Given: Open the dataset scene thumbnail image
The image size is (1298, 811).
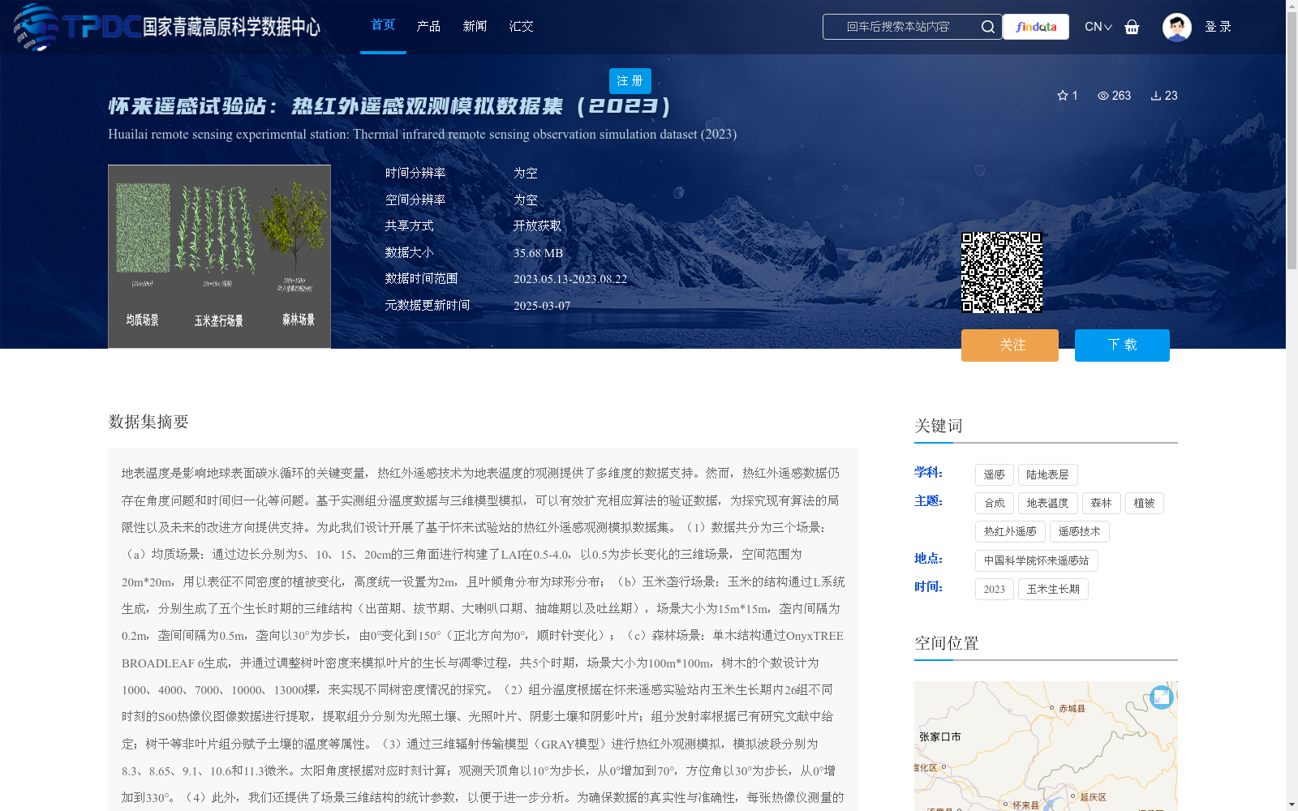Looking at the screenshot, I should 219,256.
